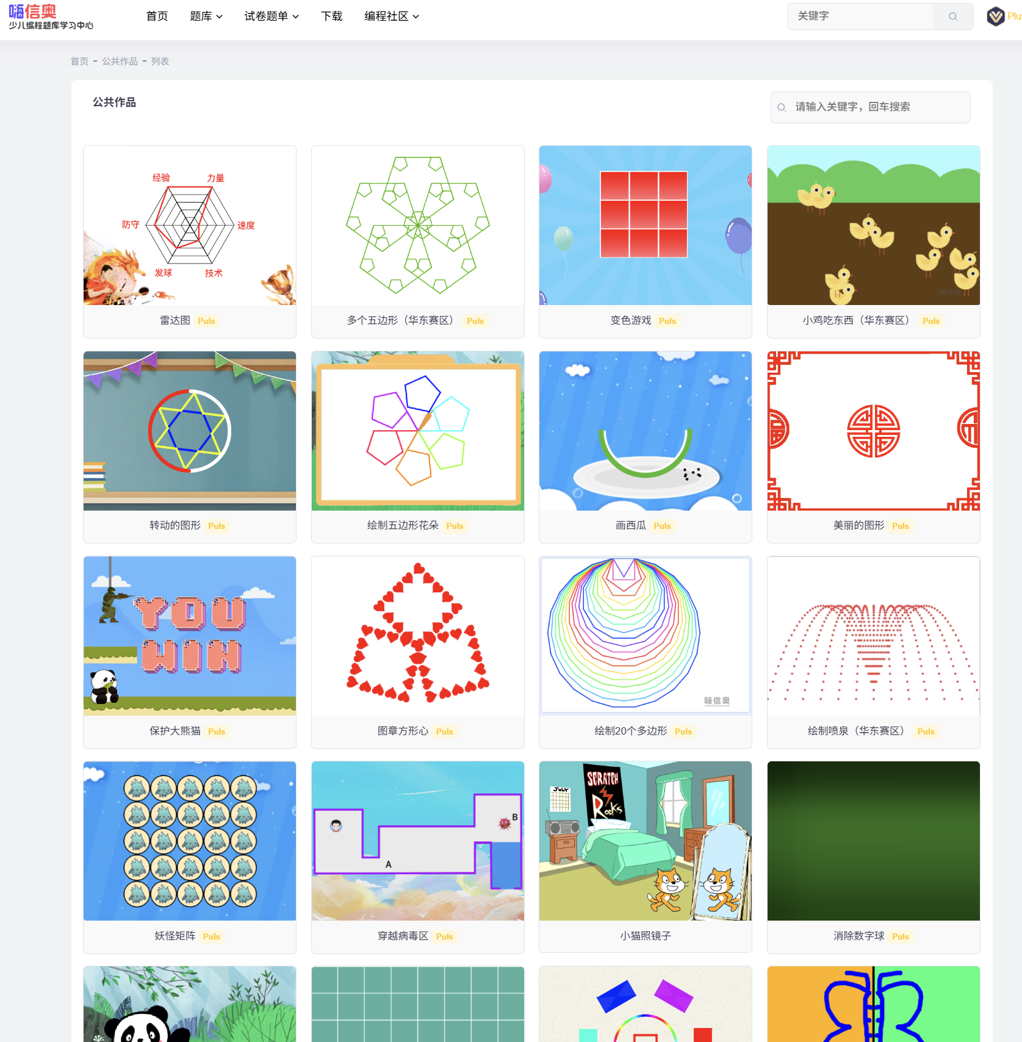1022x1042 pixels.
Task: Click the 保护大熊猫 title text
Action: coord(175,731)
